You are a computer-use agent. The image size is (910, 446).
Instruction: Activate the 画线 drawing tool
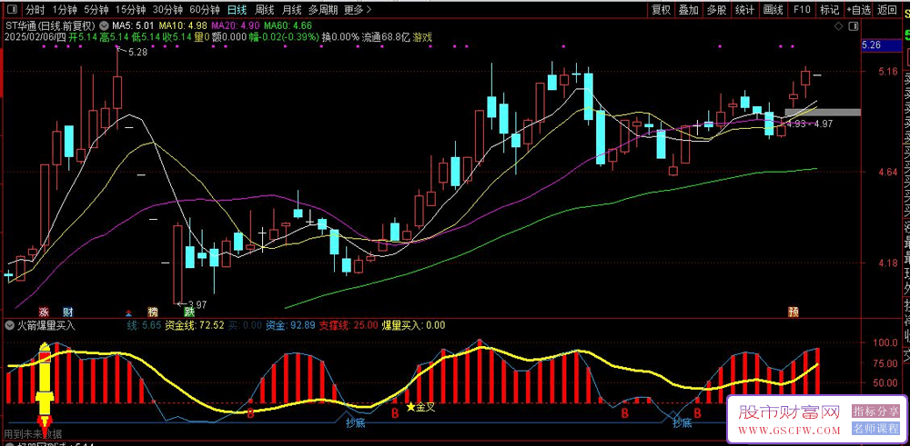(773, 9)
